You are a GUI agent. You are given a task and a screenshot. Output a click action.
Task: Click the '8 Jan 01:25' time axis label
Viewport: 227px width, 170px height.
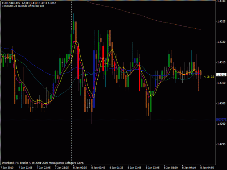(116, 168)
